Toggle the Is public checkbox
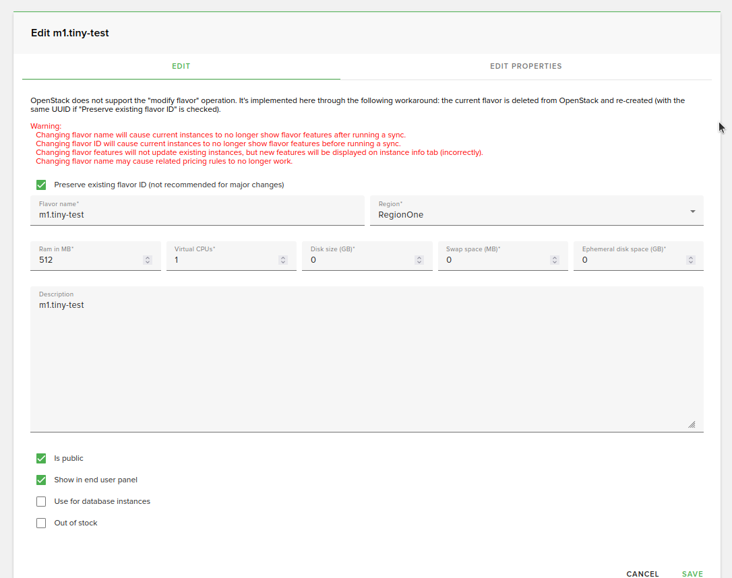The height and width of the screenshot is (578, 732). click(41, 458)
